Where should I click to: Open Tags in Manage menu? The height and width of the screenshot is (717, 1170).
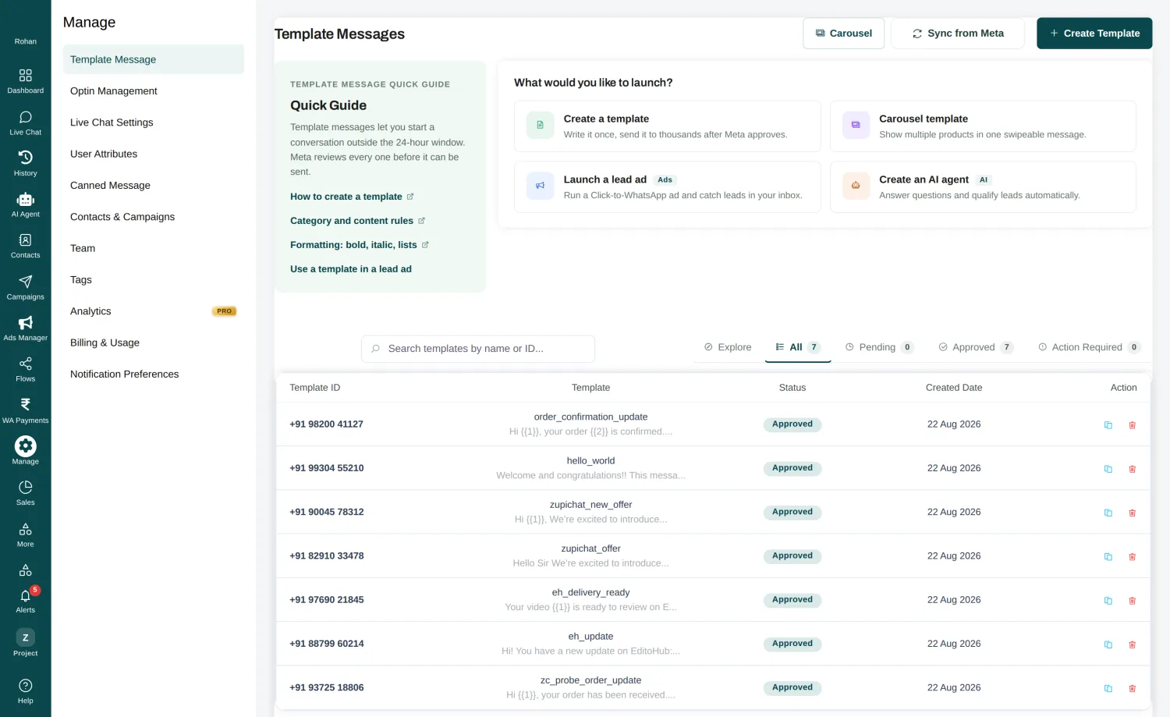point(153,279)
